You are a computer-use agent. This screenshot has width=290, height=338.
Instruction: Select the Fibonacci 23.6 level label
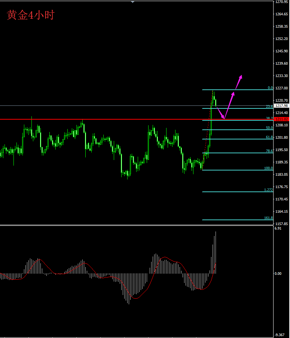click(269, 107)
